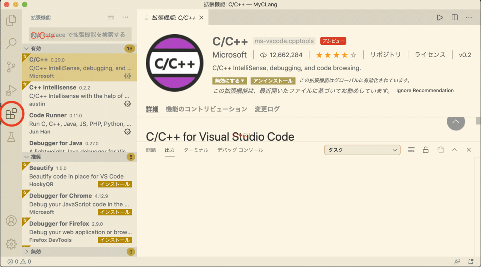Click the install count 12,662,284
Screen dimensions: 481x267
(281, 55)
